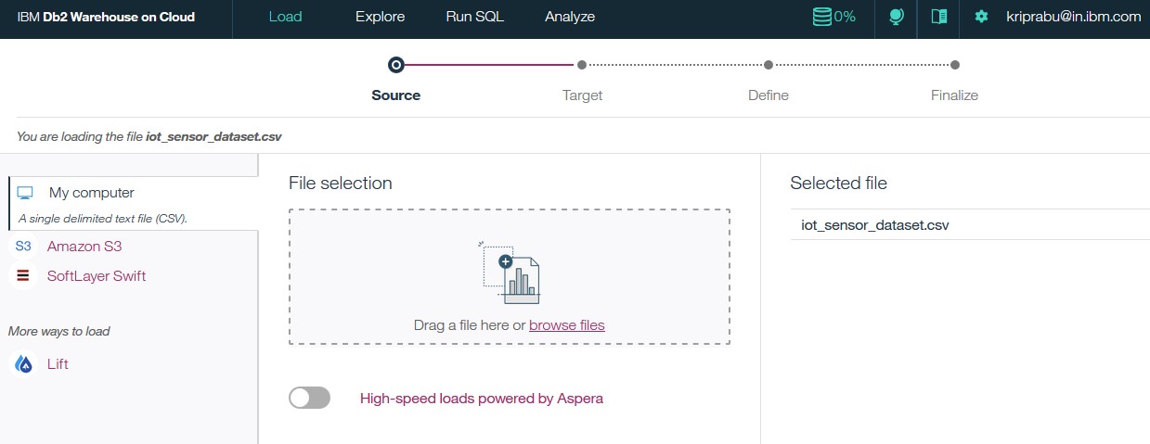
Task: Click the High-speed loads powered by Aspera link
Action: click(482, 399)
